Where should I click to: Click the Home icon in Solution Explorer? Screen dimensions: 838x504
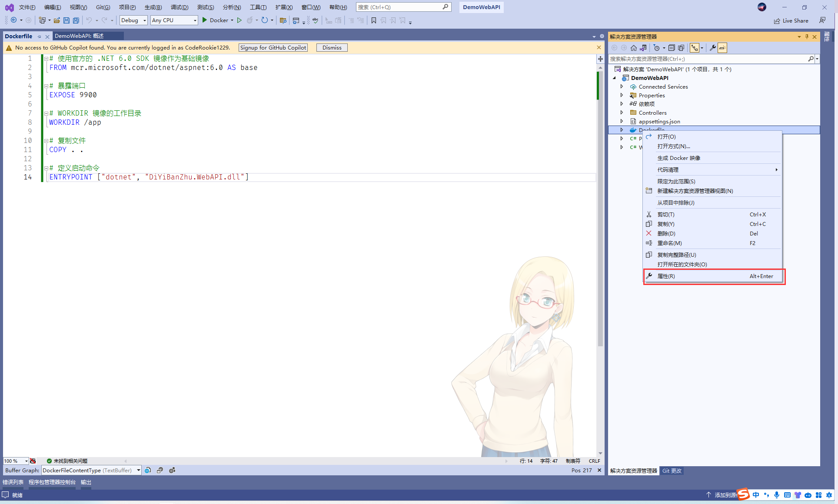tap(634, 48)
